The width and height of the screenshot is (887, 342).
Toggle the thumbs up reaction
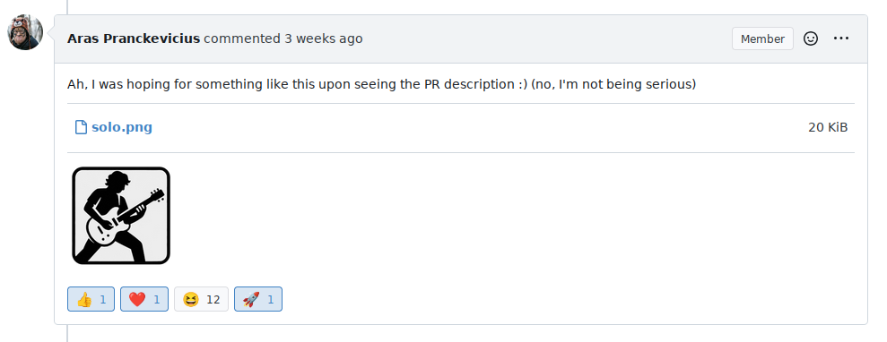click(91, 299)
